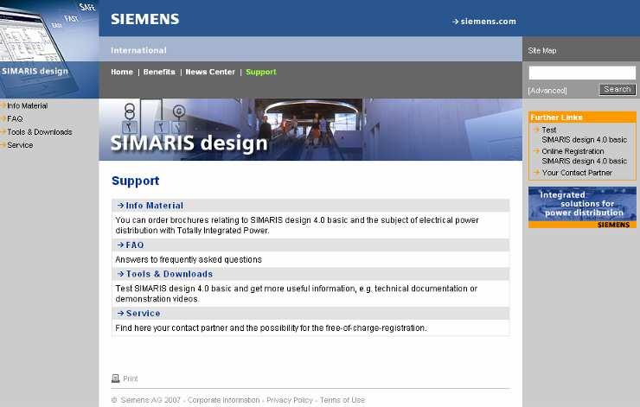Click the FAQ heading in Support

[x=135, y=245]
